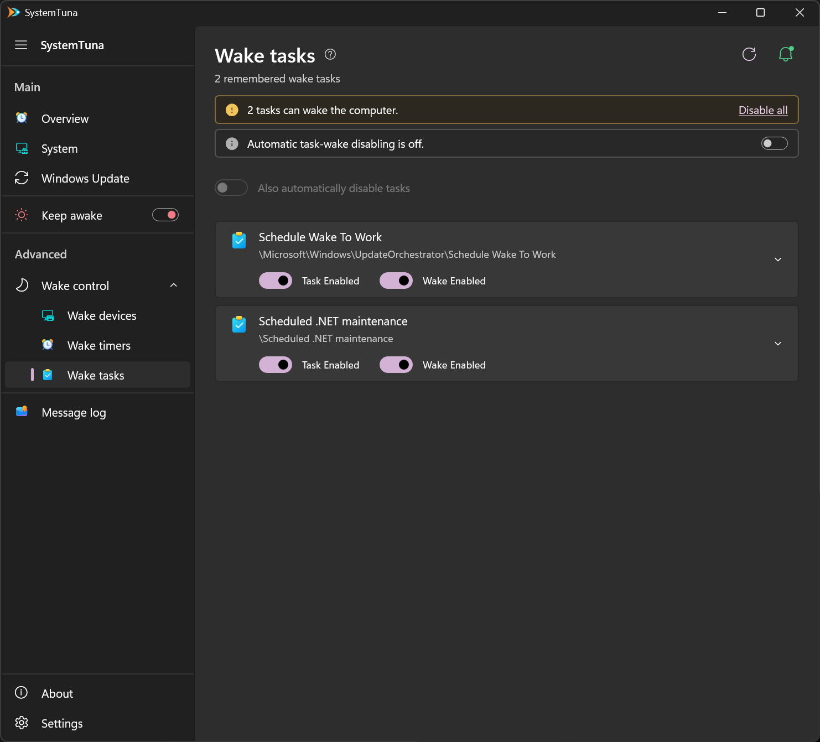Image resolution: width=820 pixels, height=742 pixels.
Task: Turn off Task Enabled for Schedule Wake To Work
Action: [x=276, y=281]
